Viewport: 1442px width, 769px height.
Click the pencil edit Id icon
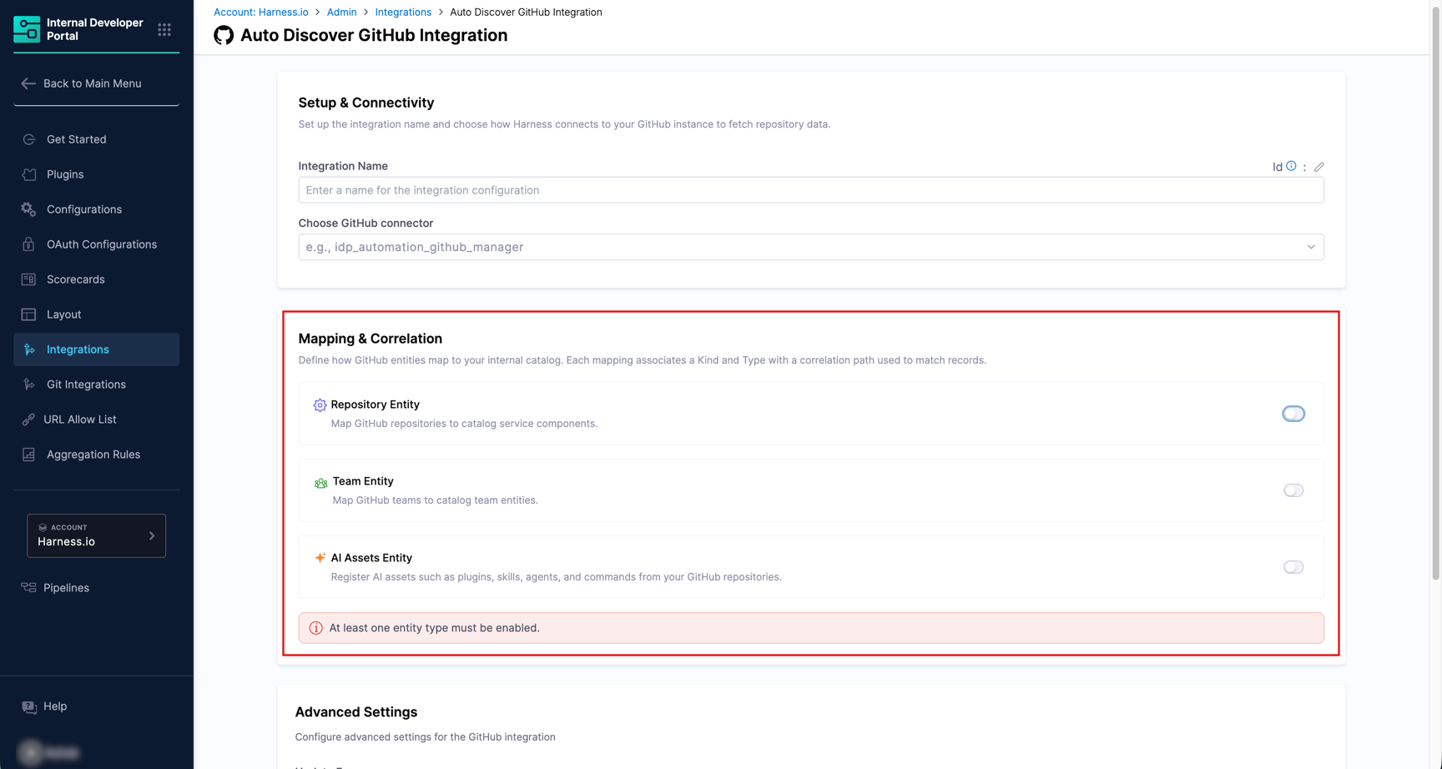click(x=1319, y=167)
